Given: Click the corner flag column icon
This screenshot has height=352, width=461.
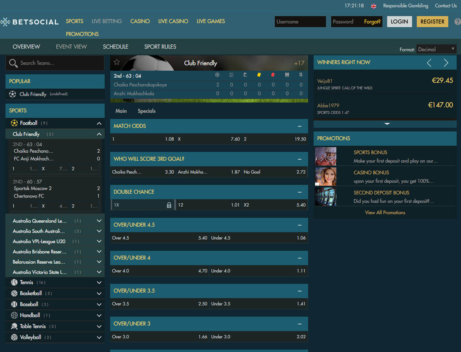Looking at the screenshot, I should point(245,75).
